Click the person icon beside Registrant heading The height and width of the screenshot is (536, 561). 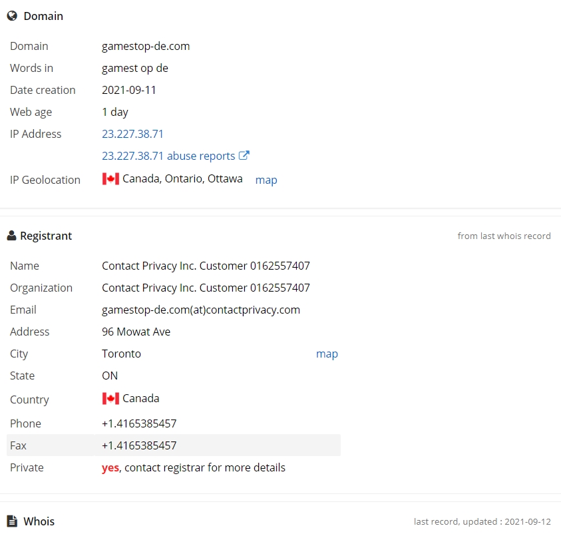click(11, 236)
